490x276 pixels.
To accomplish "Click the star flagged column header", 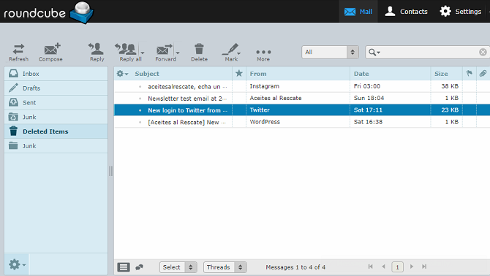I will [x=239, y=74].
